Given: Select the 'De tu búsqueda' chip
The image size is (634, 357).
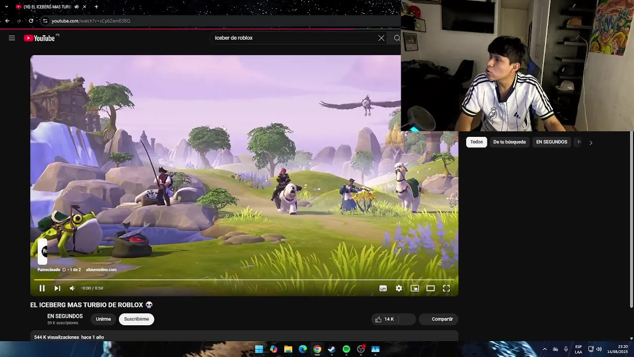Looking at the screenshot, I should pos(509,142).
